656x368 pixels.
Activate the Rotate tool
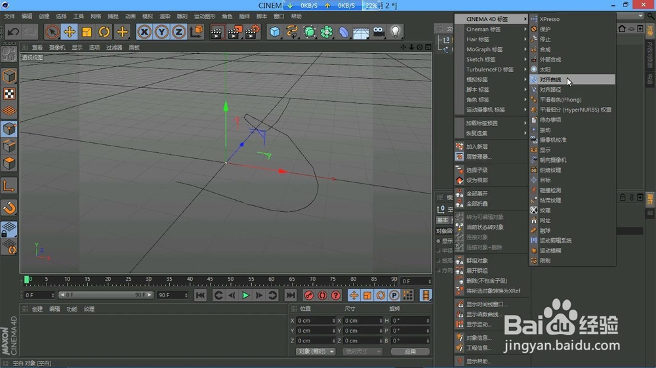[104, 31]
